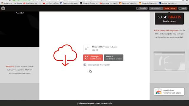Viewport: 189px width, 106px height.
Task: Click the browser globe icon beside Descargar con el navegador
Action: point(85,65)
